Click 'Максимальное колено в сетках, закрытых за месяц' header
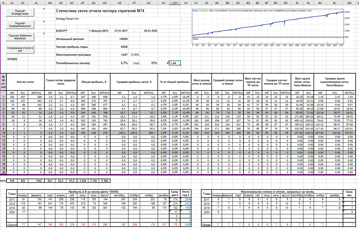This screenshot has height=230, width=359. pos(277,192)
